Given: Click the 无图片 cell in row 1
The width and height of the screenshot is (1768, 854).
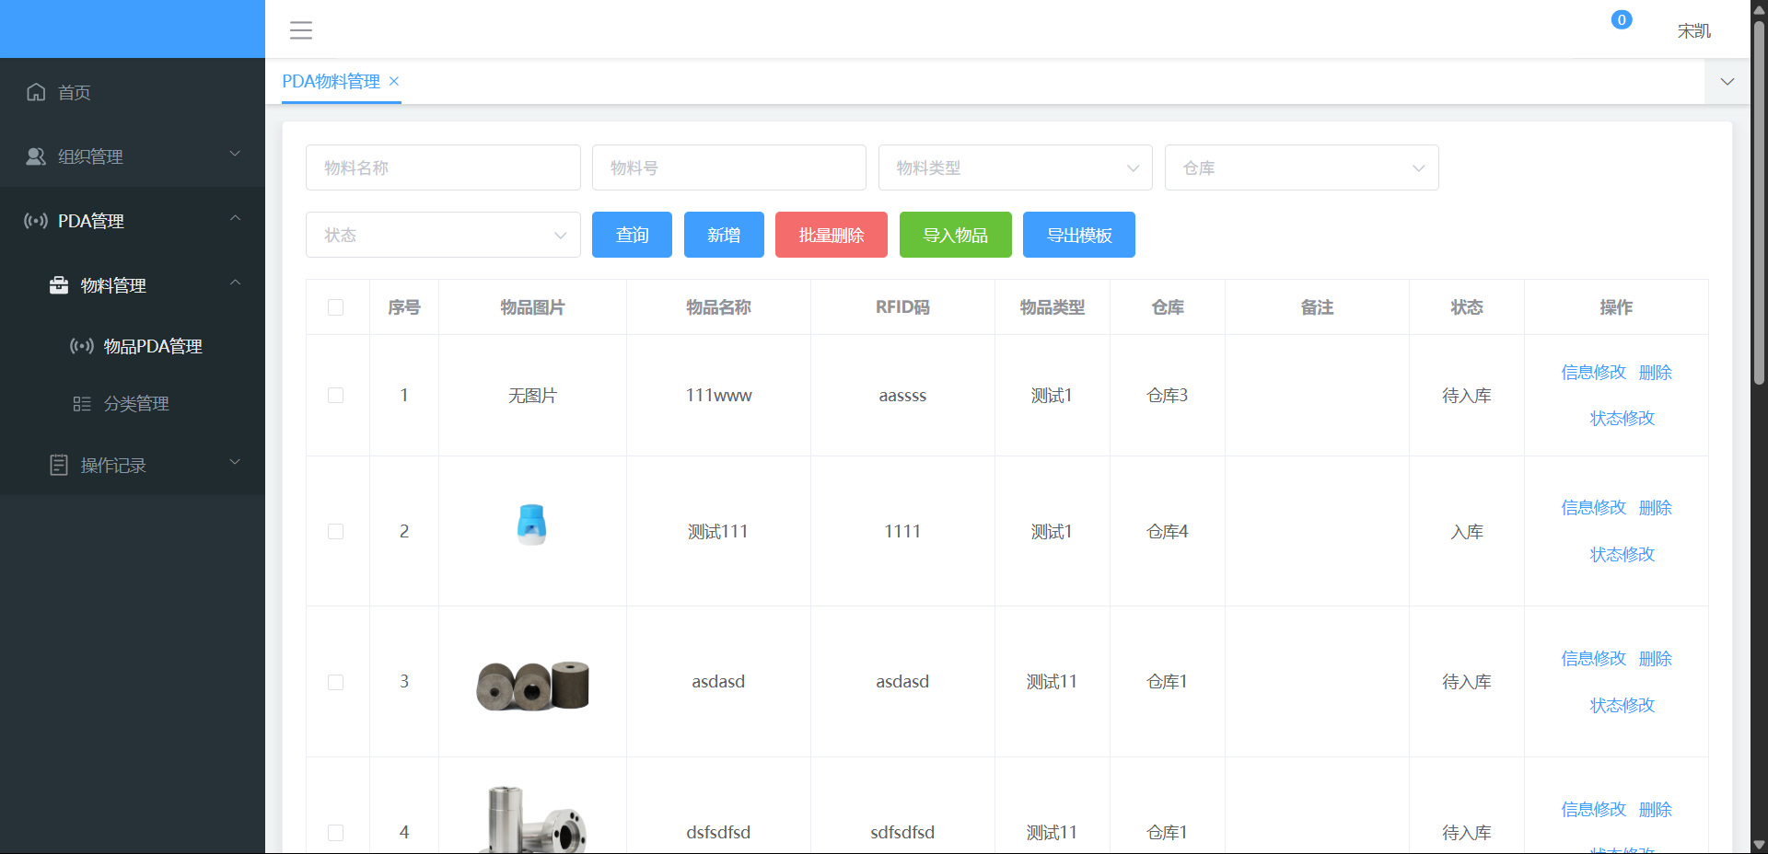Looking at the screenshot, I should click(532, 396).
